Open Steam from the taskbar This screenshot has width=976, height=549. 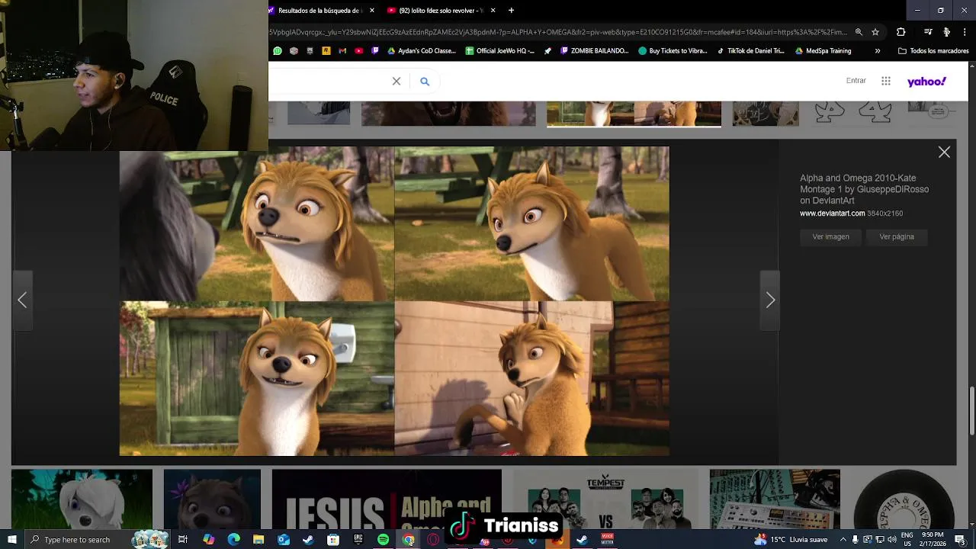point(308,540)
